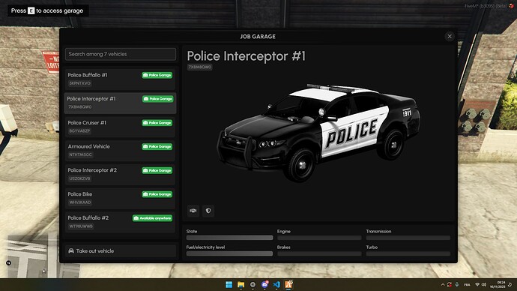Screen dimensions: 517x291
Task: Click the Fuel/electricity level bar
Action: point(229,253)
